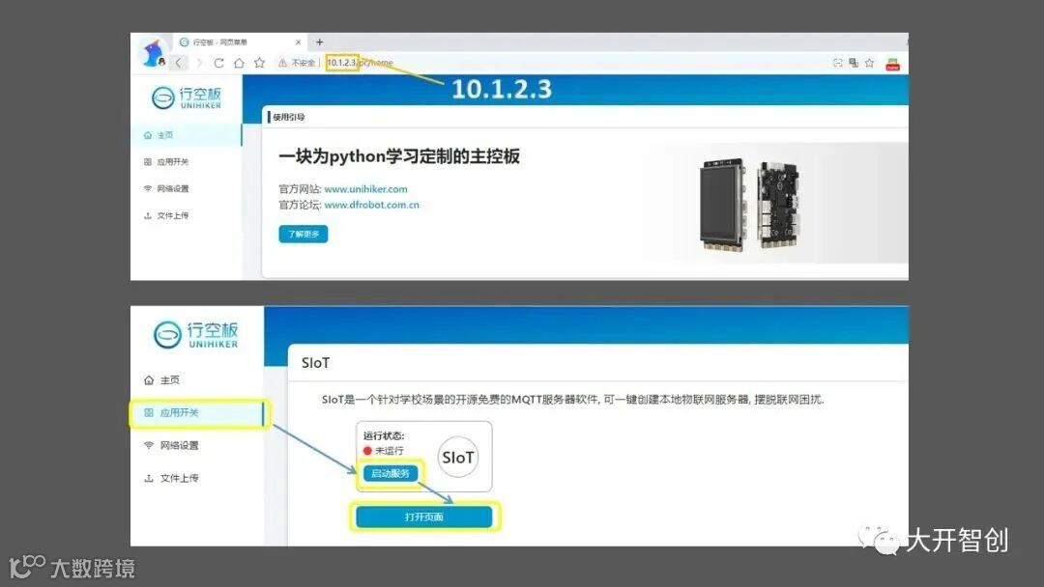Click the browser back arrow

(179, 63)
